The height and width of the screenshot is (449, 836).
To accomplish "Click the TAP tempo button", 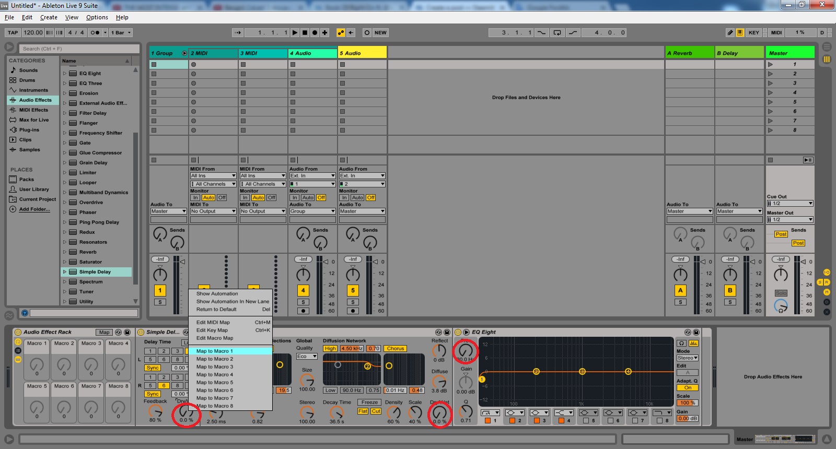I will pyautogui.click(x=13, y=32).
